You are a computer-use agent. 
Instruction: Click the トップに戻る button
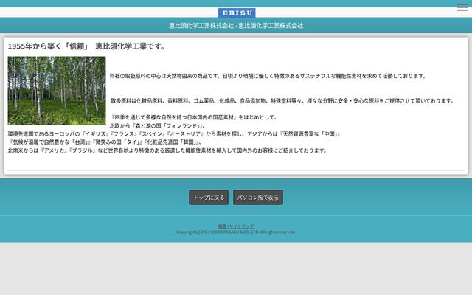pyautogui.click(x=209, y=198)
